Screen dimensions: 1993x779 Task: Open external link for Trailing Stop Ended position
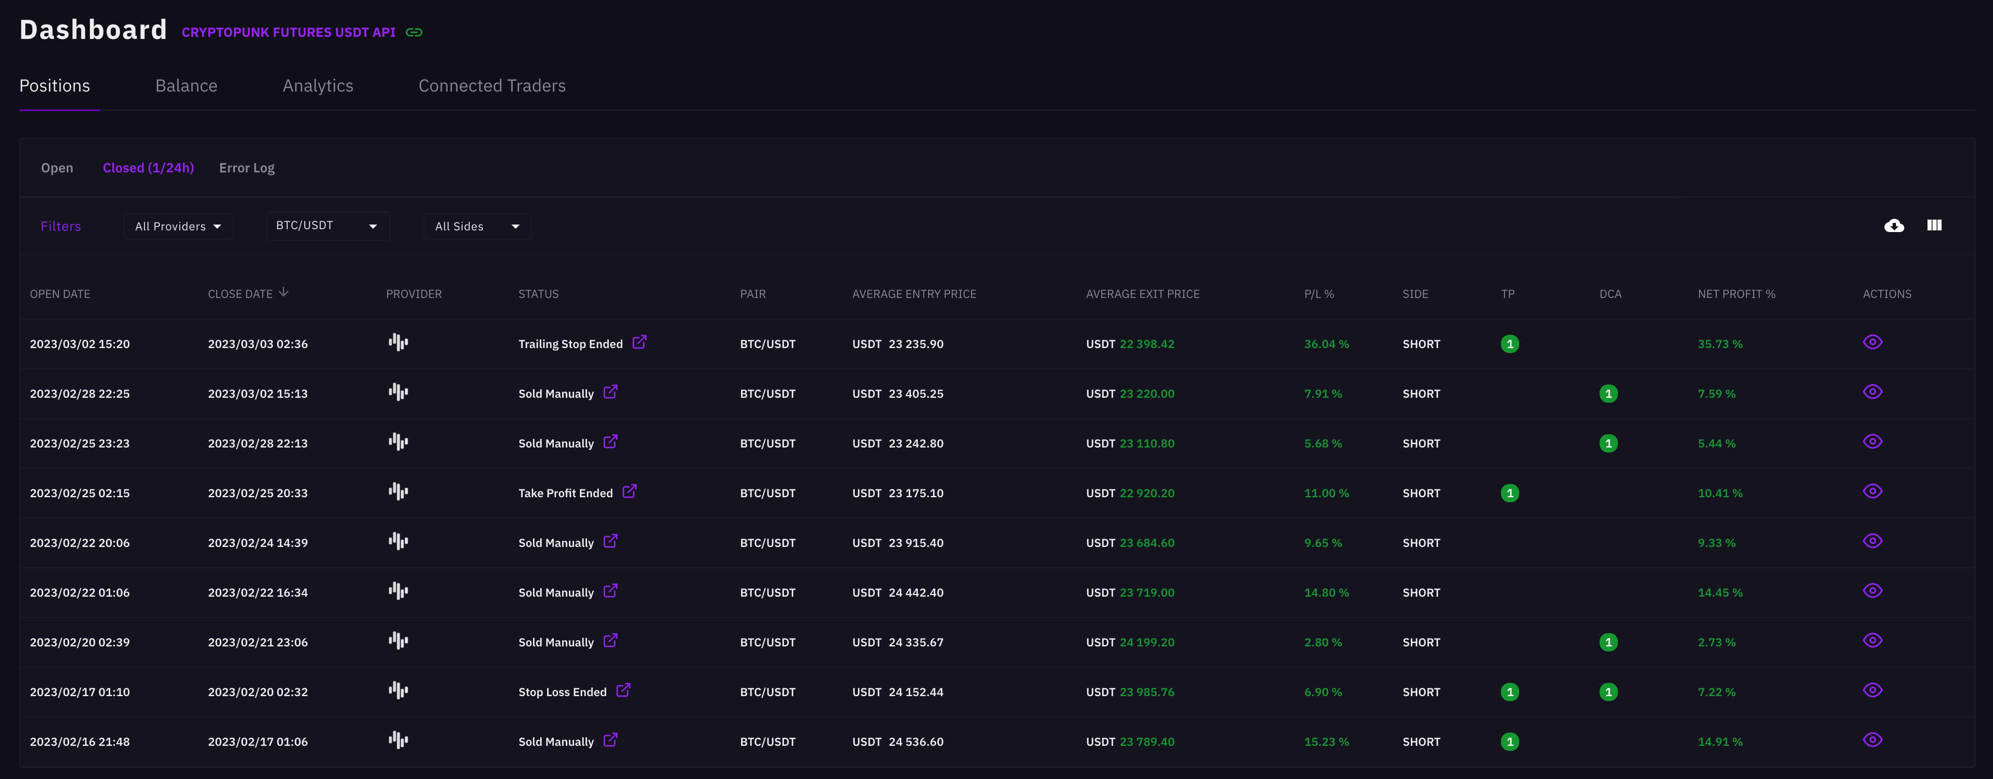click(639, 342)
